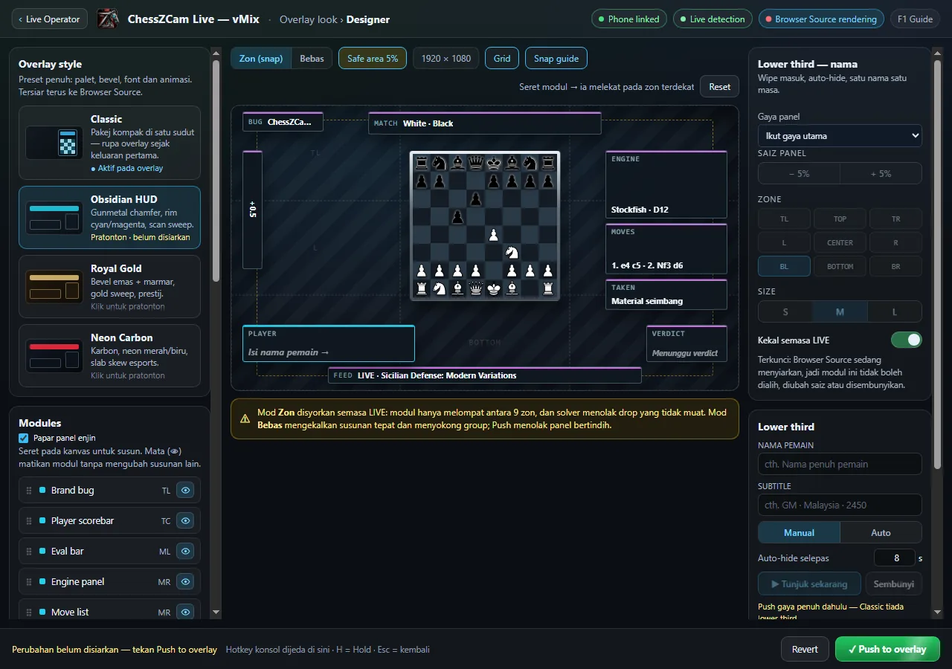952x669 pixels.
Task: Switch to the Bebas layout mode tab
Action: pos(312,58)
